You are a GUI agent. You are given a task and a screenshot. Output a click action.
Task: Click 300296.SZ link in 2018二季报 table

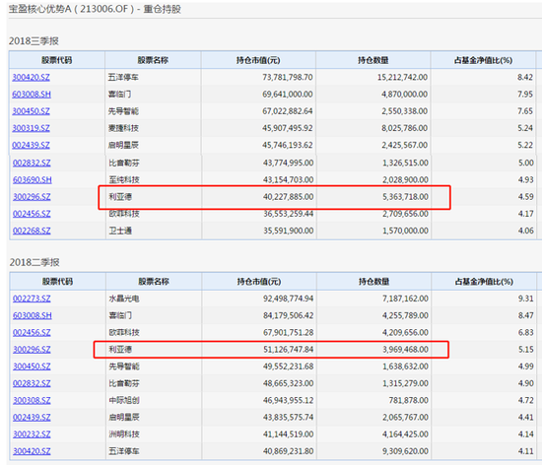point(32,350)
